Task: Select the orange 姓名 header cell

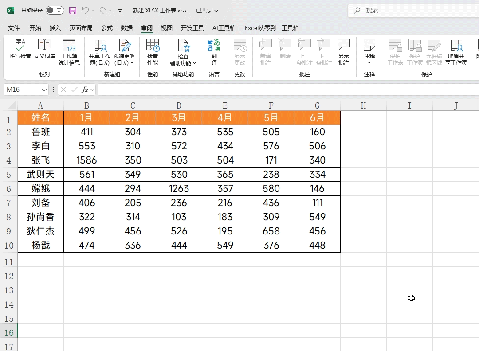Action: [40, 118]
